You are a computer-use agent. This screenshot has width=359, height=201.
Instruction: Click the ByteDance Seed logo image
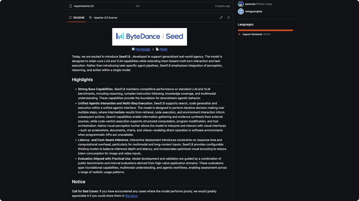(149, 37)
